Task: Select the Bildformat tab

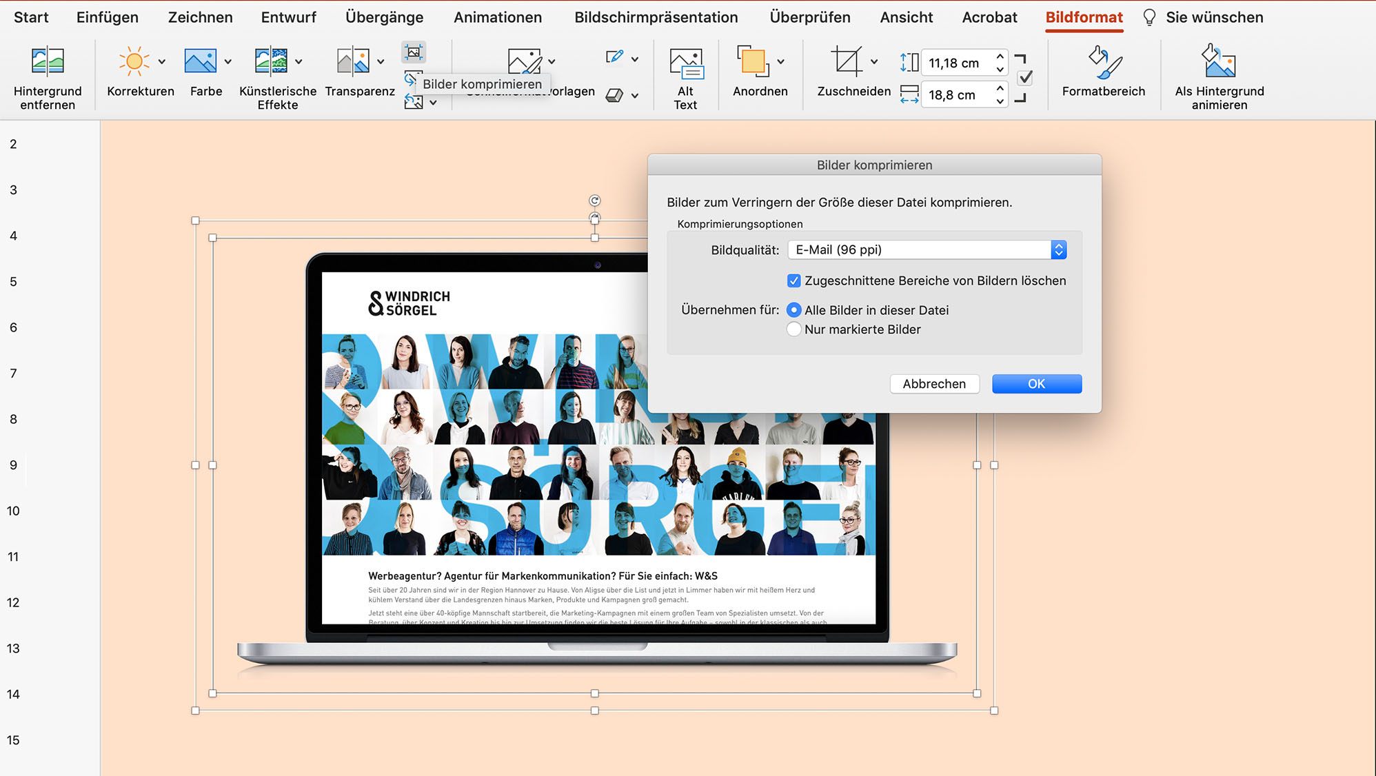Action: [x=1084, y=17]
